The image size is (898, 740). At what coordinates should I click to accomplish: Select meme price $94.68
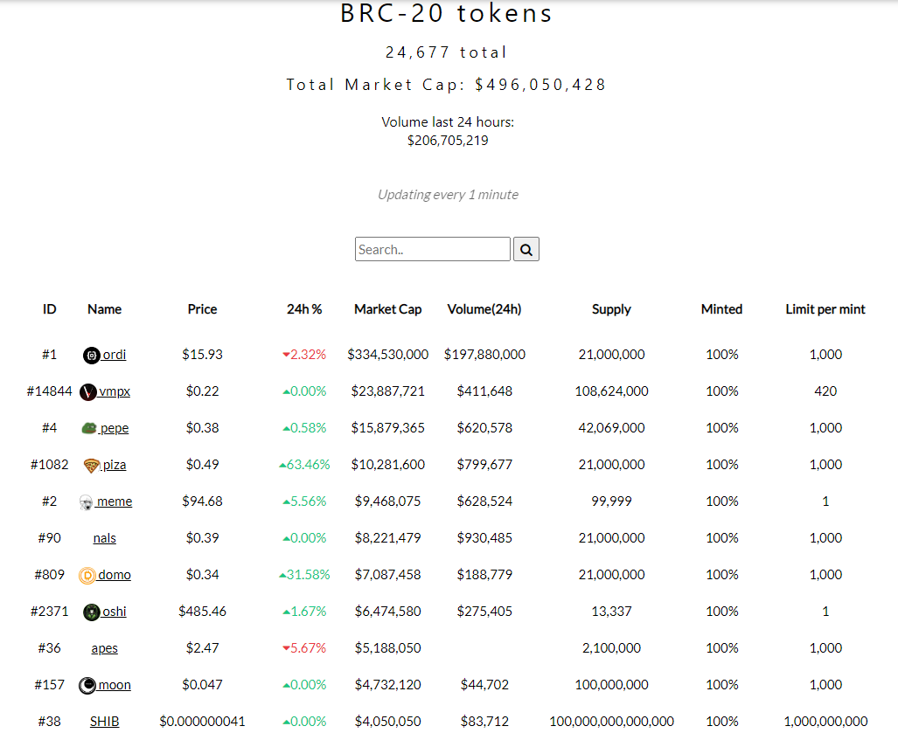[x=202, y=501]
